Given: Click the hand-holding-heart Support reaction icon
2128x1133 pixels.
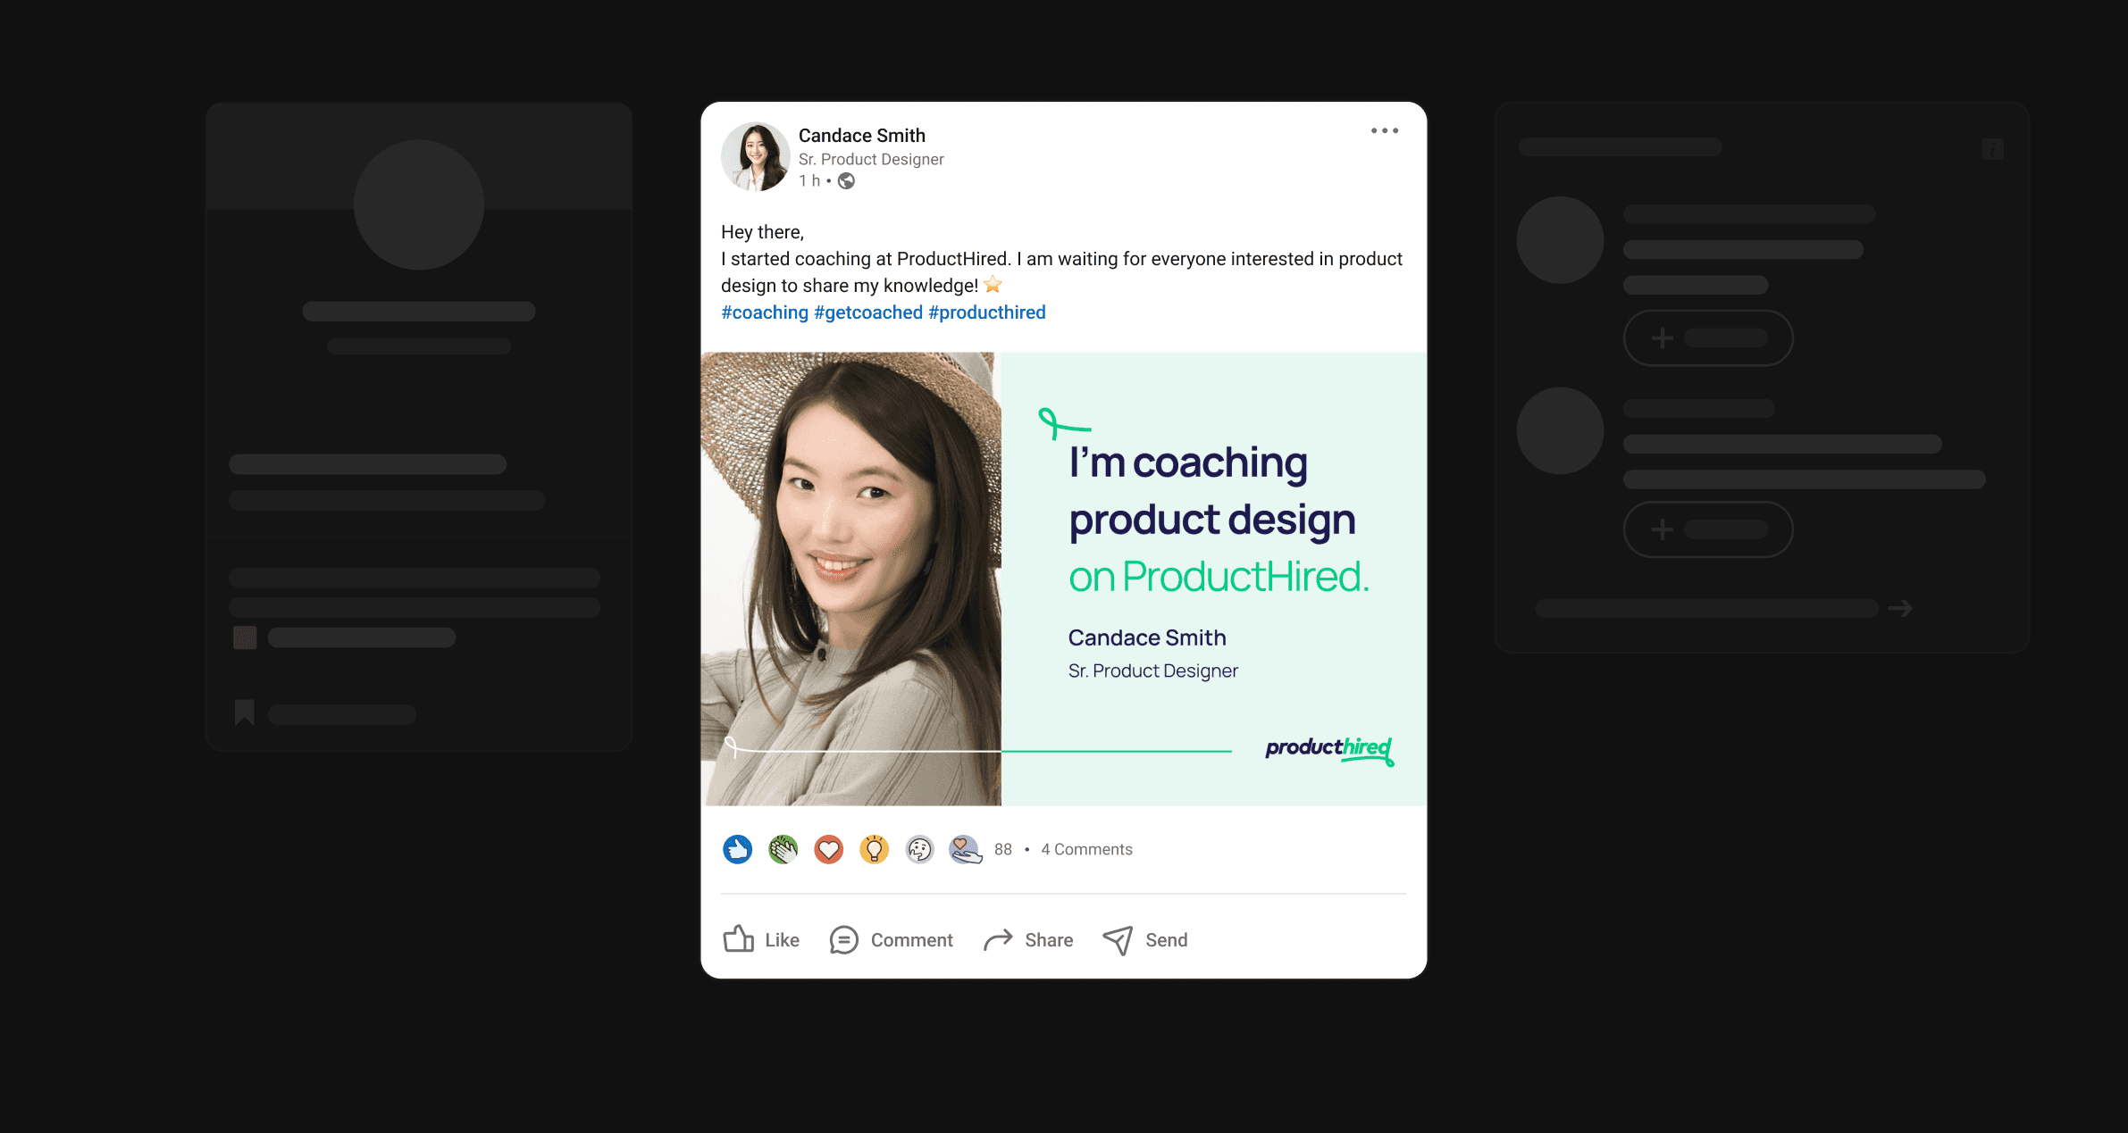Looking at the screenshot, I should (x=965, y=849).
